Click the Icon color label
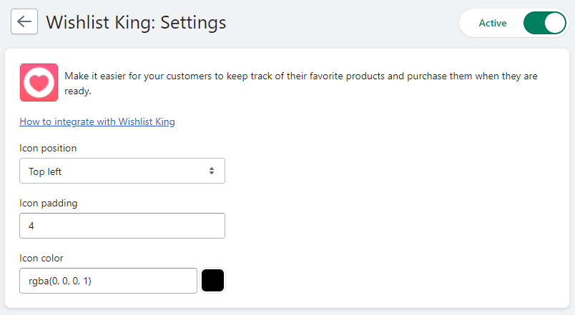The width and height of the screenshot is (575, 315). click(41, 258)
